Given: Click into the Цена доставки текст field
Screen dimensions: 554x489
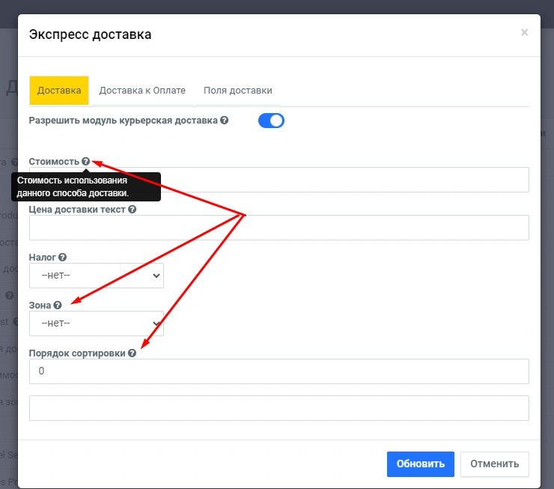Looking at the screenshot, I should pyautogui.click(x=278, y=228).
